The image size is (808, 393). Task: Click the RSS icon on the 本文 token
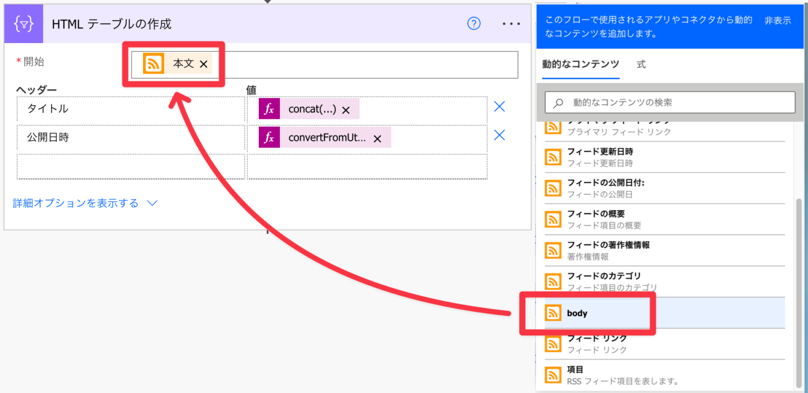pos(153,63)
